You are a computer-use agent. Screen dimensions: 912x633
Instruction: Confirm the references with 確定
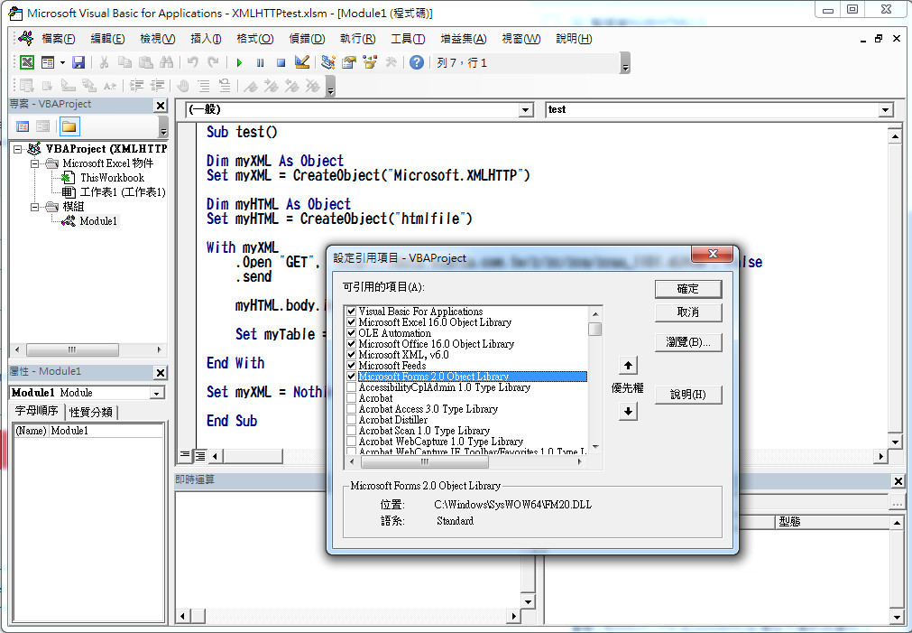point(688,289)
